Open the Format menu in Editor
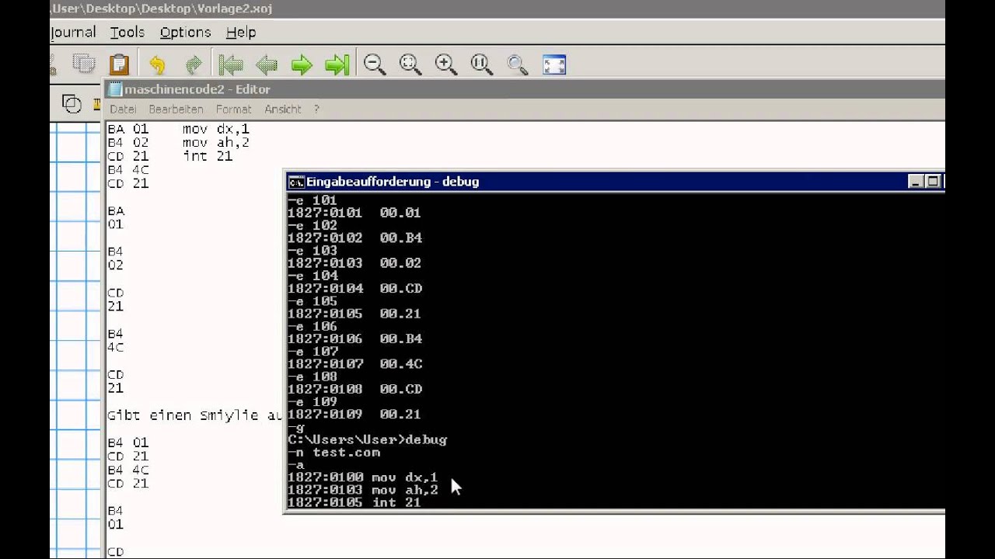The width and height of the screenshot is (995, 559). [x=233, y=109]
